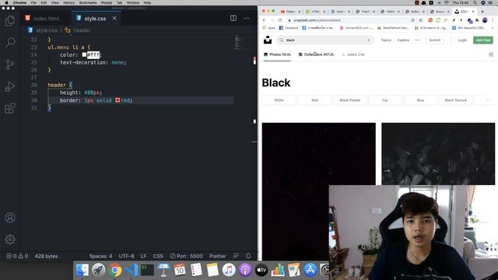This screenshot has height=280, width=498.
Task: Select the Photos 59.4k tab
Action: coord(277,54)
